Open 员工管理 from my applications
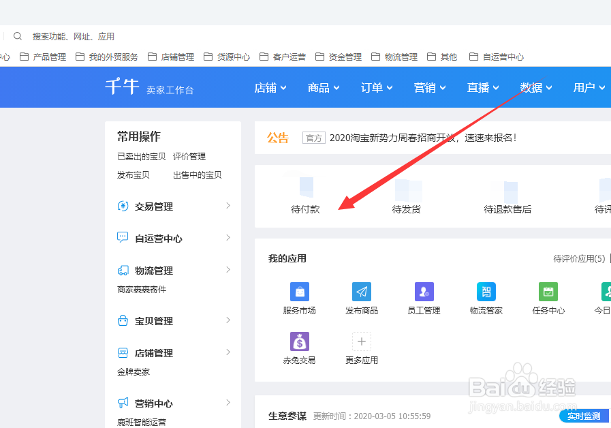611x428 pixels. click(x=424, y=291)
